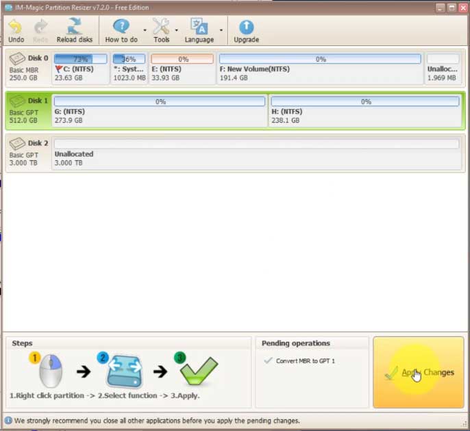Click the 0% usage bar of F: New Volume

pos(320,59)
